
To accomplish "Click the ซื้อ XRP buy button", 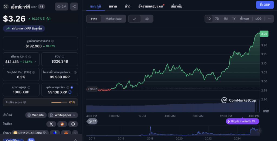I will [265, 5].
